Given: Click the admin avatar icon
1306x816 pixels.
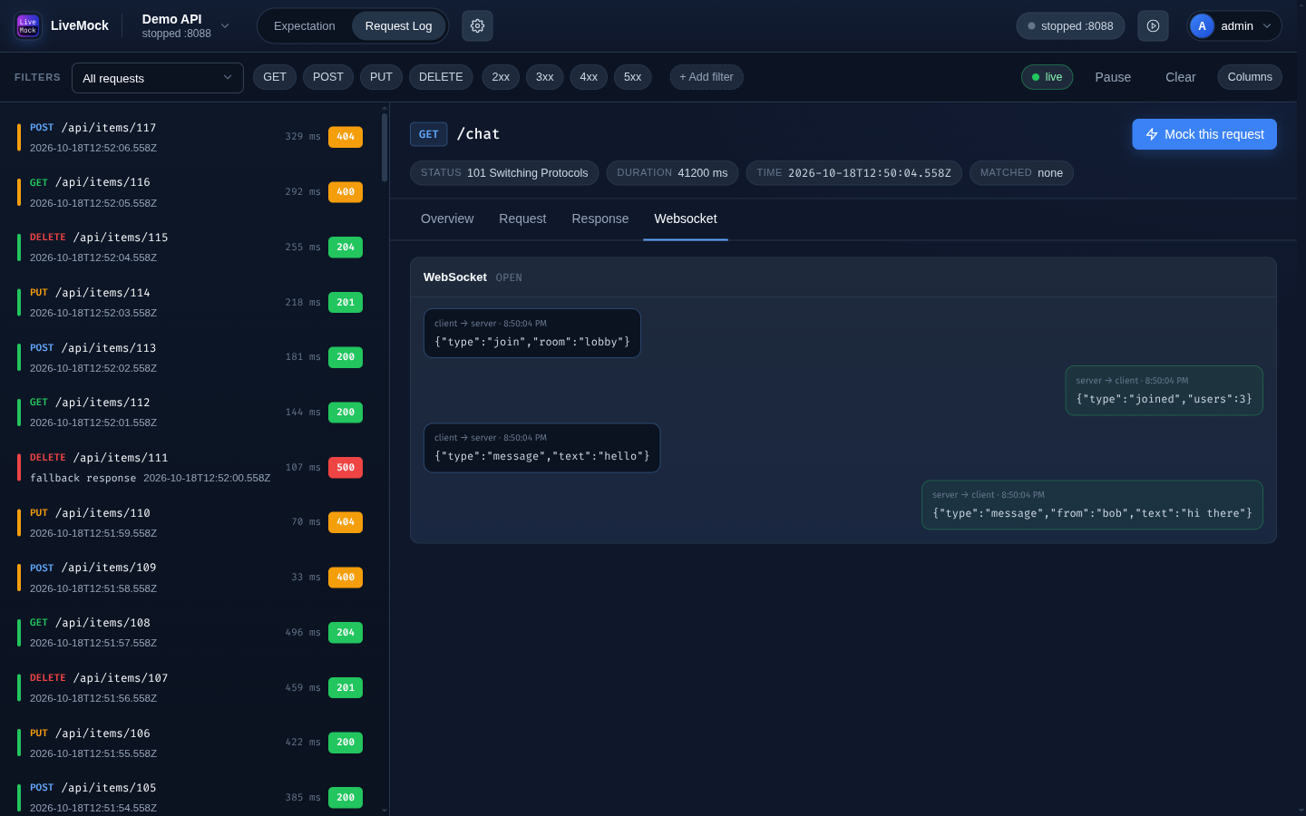Looking at the screenshot, I should [1202, 26].
